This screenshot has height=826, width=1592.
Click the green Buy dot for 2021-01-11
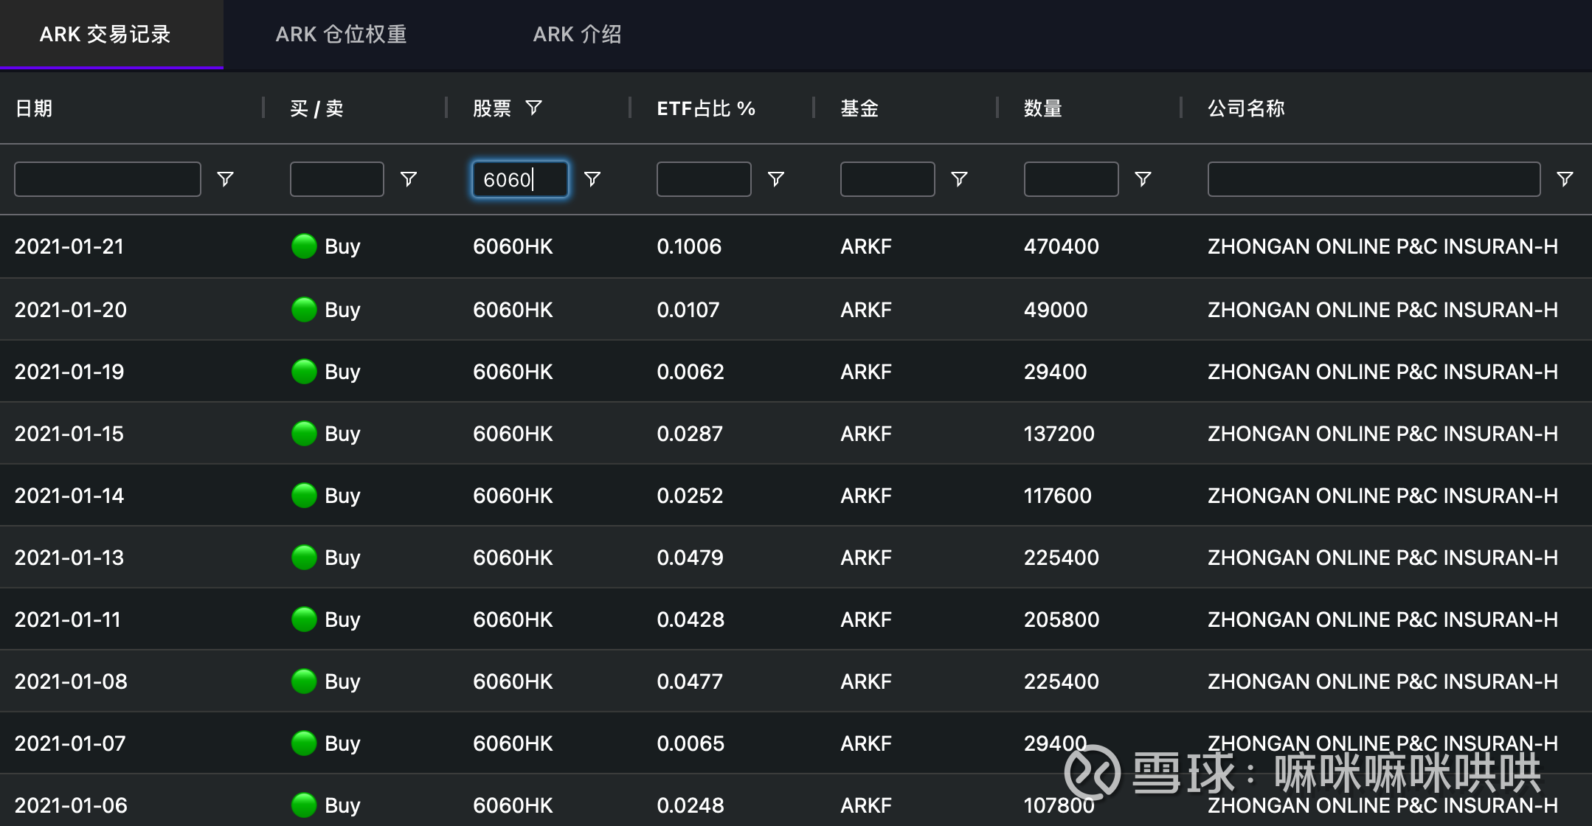coord(304,619)
